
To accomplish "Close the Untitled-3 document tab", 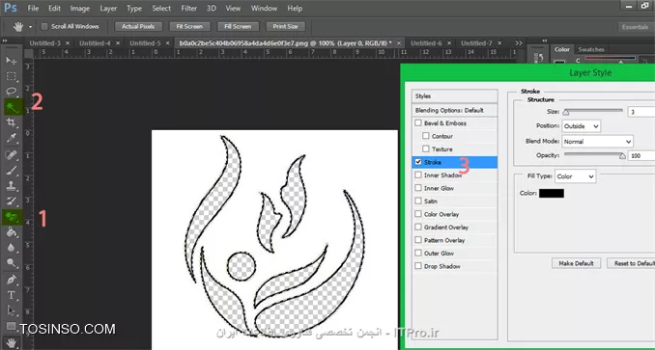I will [x=68, y=43].
